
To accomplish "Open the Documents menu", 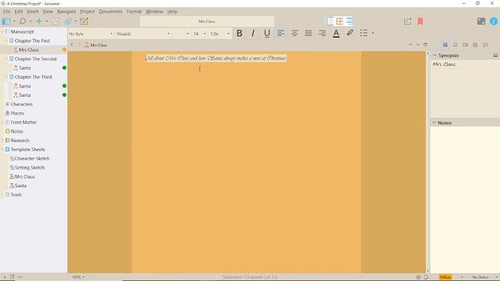I will (111, 12).
